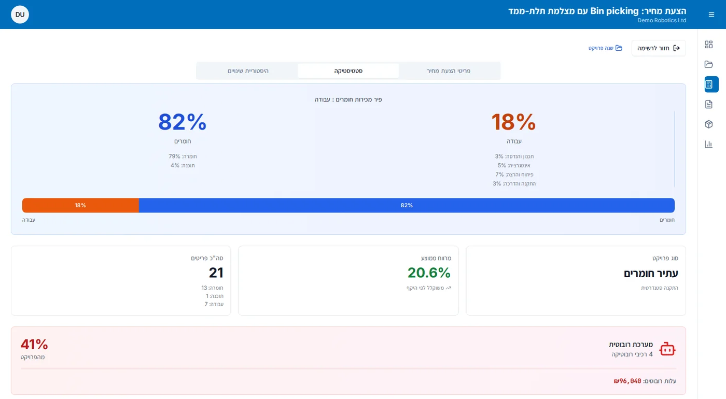Click the שנה פרויקט link
Image resolution: width=726 pixels, height=399 pixels.
[605, 48]
